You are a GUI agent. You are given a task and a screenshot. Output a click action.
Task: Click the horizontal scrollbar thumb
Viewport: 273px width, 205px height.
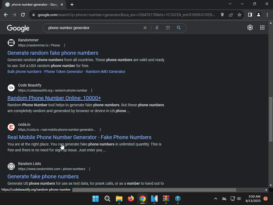tap(154, 190)
